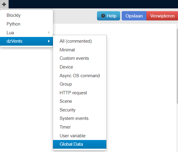This screenshot has width=178, height=152.
Task: Select the Global Data template
Action: coord(80,144)
